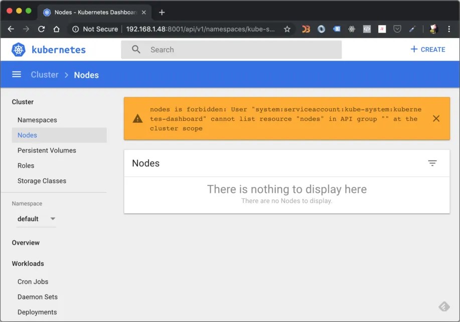Select Persistent Volumes in the sidebar
This screenshot has width=460, height=322.
click(47, 150)
